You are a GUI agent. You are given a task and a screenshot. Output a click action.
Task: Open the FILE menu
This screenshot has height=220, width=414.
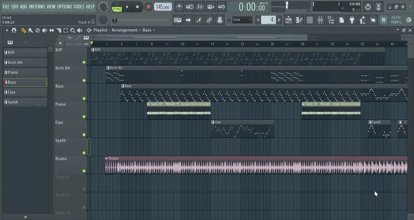pyautogui.click(x=6, y=6)
